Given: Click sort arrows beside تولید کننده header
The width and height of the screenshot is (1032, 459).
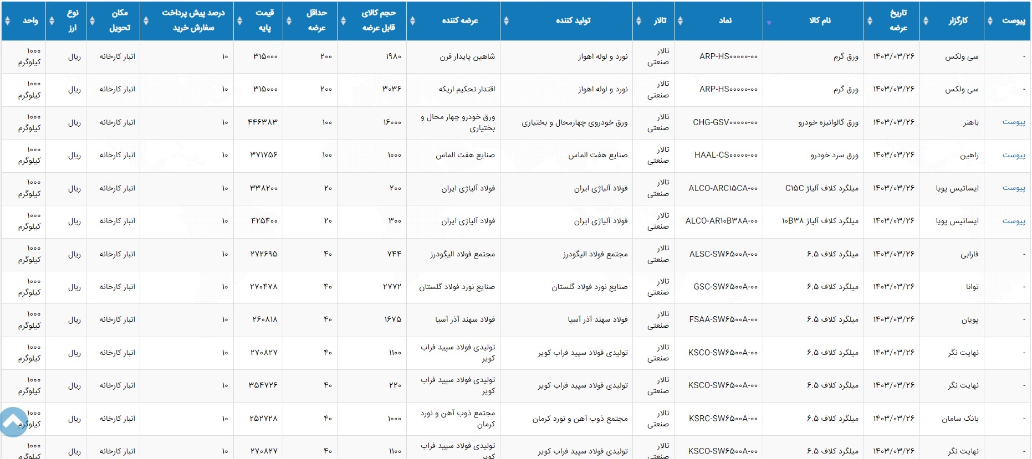Looking at the screenshot, I should tap(506, 20).
